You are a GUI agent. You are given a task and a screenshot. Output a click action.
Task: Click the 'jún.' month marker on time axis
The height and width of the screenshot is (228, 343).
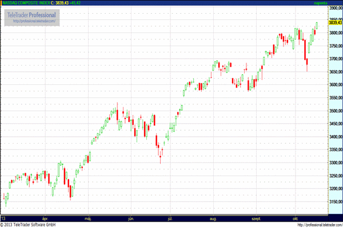[x=131, y=218]
